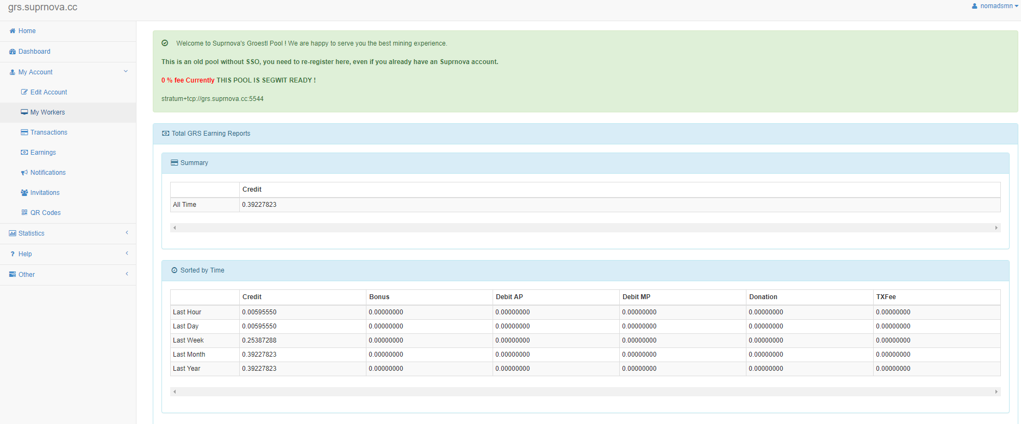
Task: Click the grs.suprnova.cc site title
Action: (42, 7)
